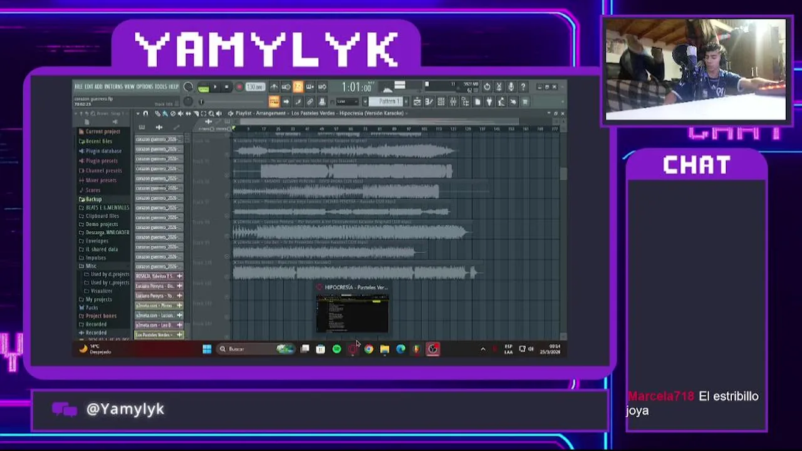Select the playlist Slip tool
The height and width of the screenshot is (451, 802).
189,113
